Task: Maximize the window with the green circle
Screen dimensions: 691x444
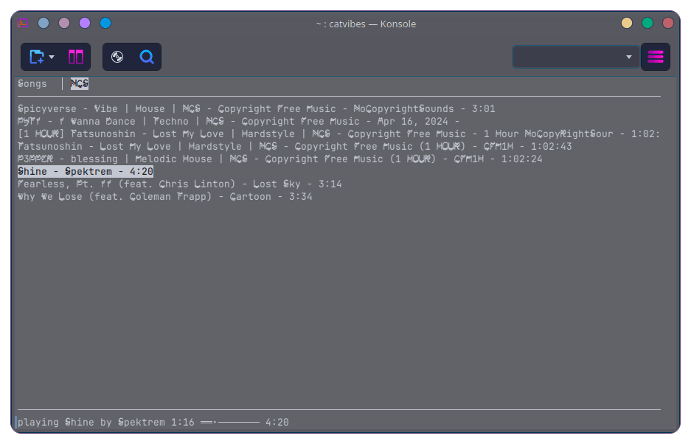Action: click(647, 23)
